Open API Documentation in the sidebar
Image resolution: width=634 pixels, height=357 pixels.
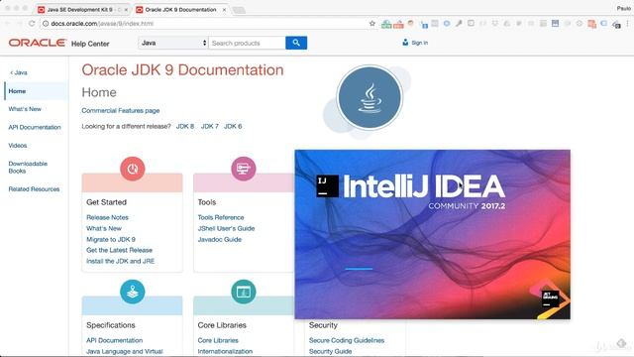click(x=35, y=127)
